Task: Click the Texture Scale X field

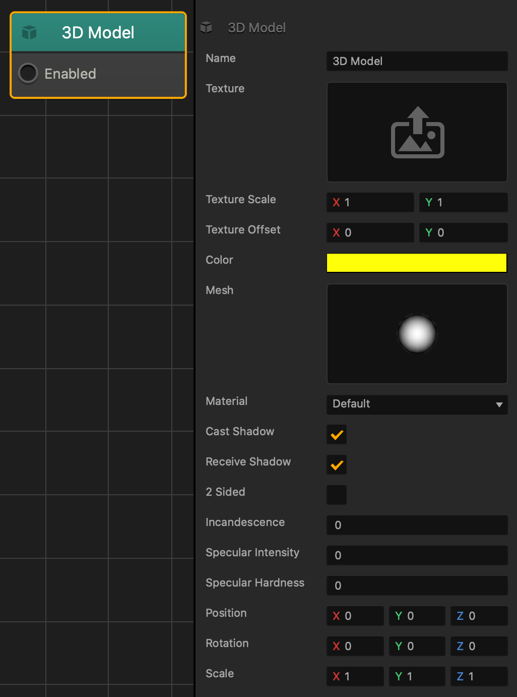Action: pos(370,202)
